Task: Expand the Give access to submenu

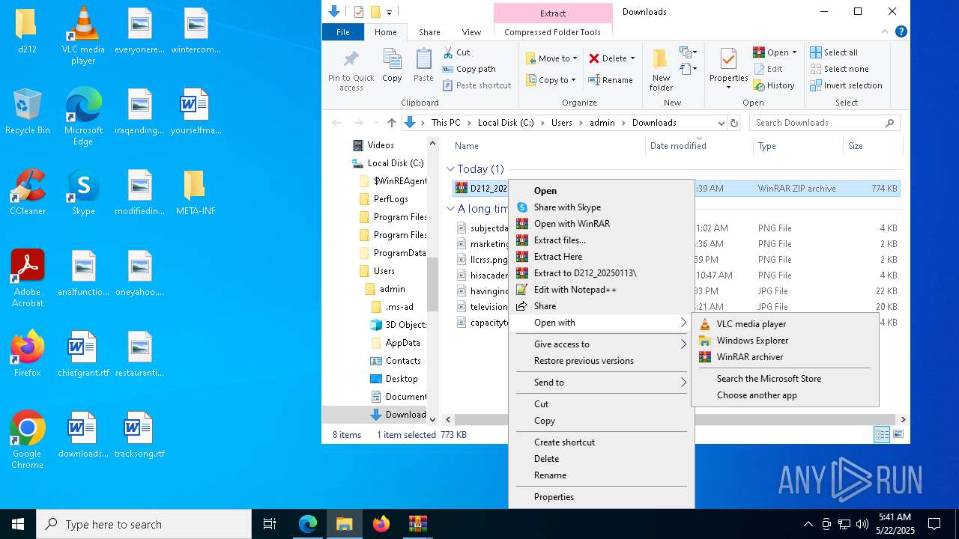Action: tap(601, 344)
